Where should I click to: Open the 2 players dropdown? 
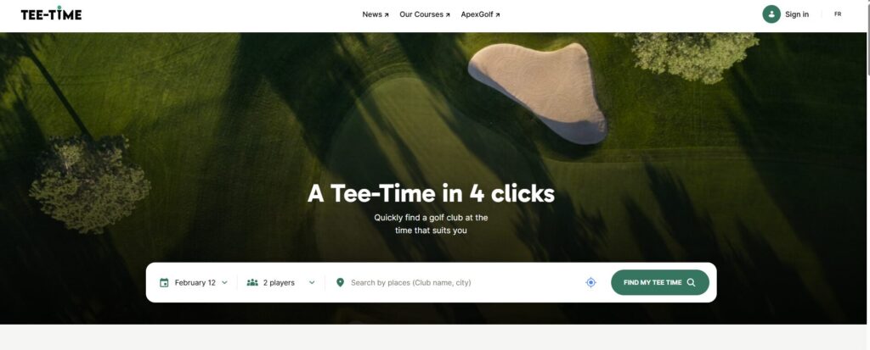(x=279, y=283)
